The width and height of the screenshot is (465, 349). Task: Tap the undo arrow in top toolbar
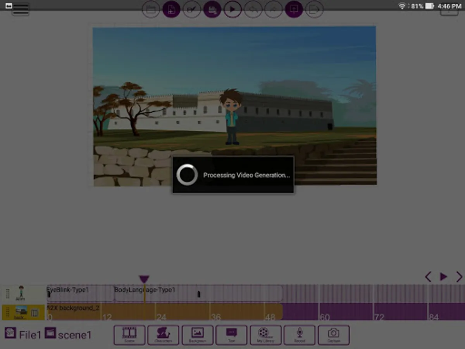pos(253,10)
